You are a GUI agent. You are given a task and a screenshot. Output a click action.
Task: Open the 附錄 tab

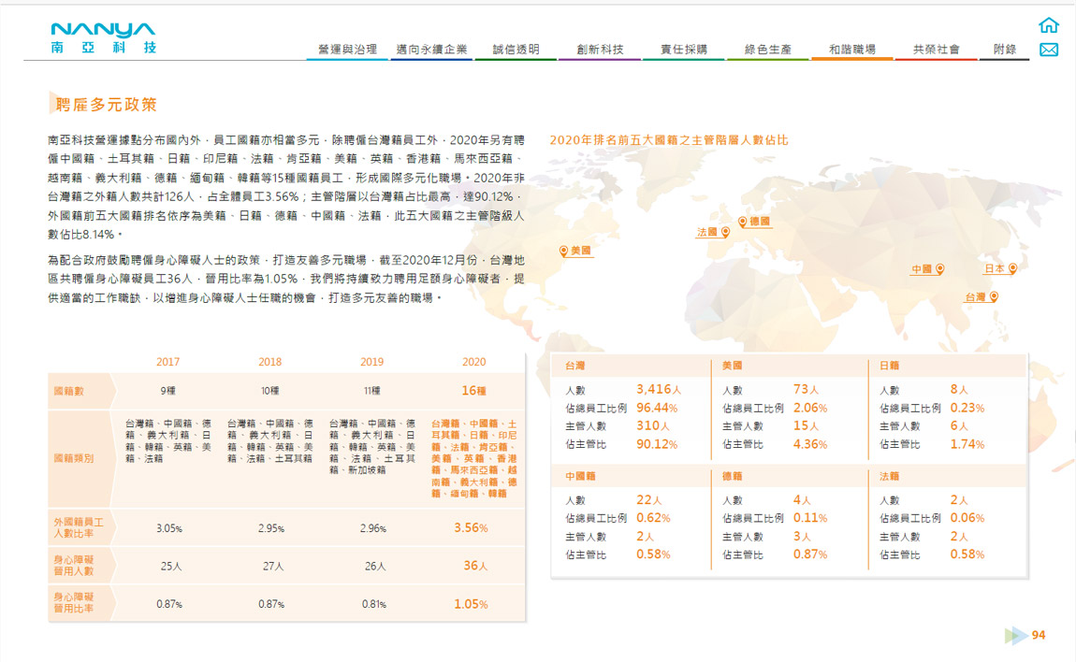click(x=1005, y=50)
